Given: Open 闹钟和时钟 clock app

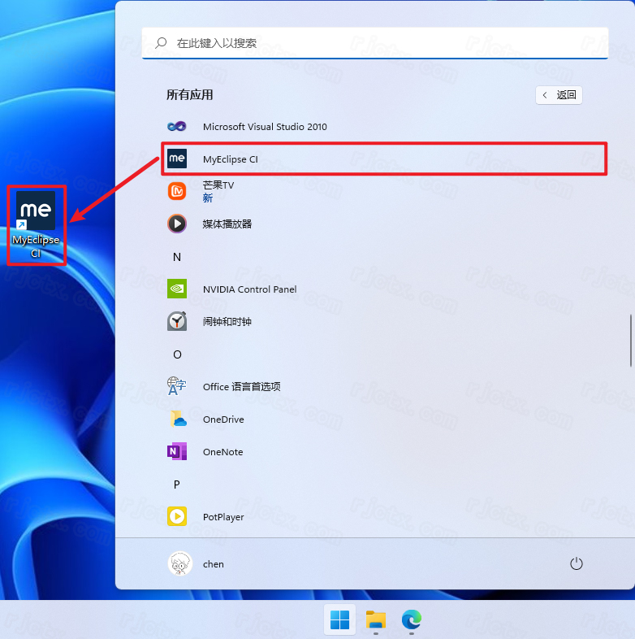Looking at the screenshot, I should [x=227, y=322].
